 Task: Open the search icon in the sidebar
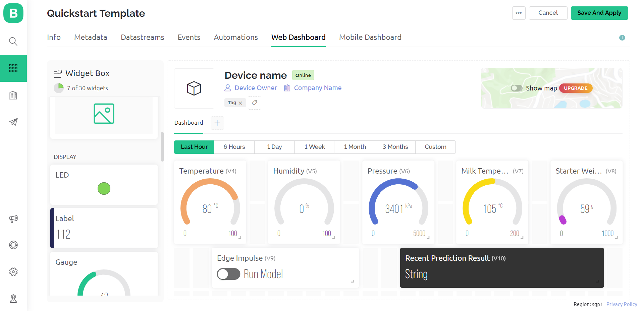point(13,41)
